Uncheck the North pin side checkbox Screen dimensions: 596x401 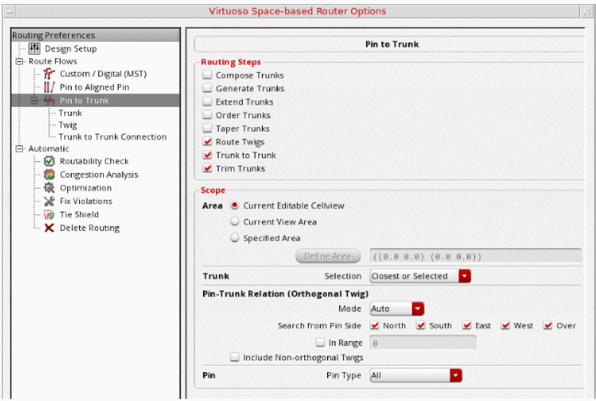(x=375, y=325)
